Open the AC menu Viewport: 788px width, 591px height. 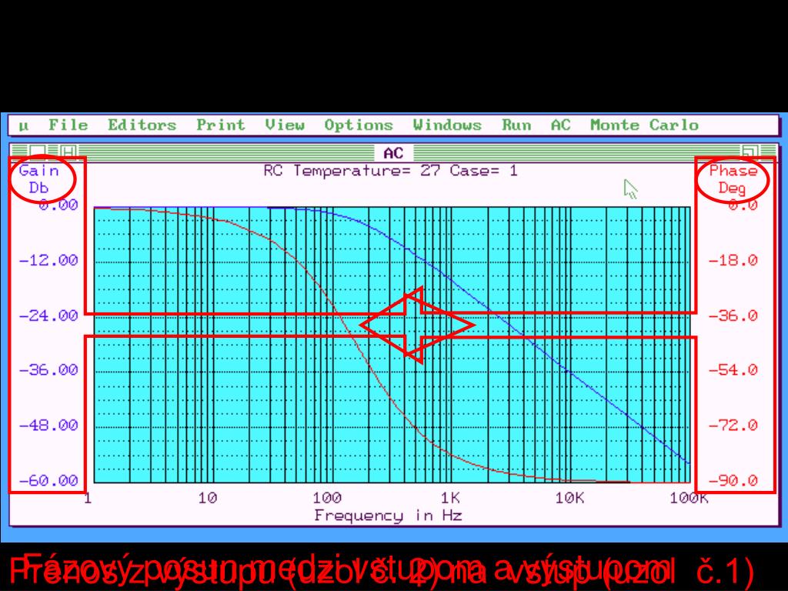560,125
